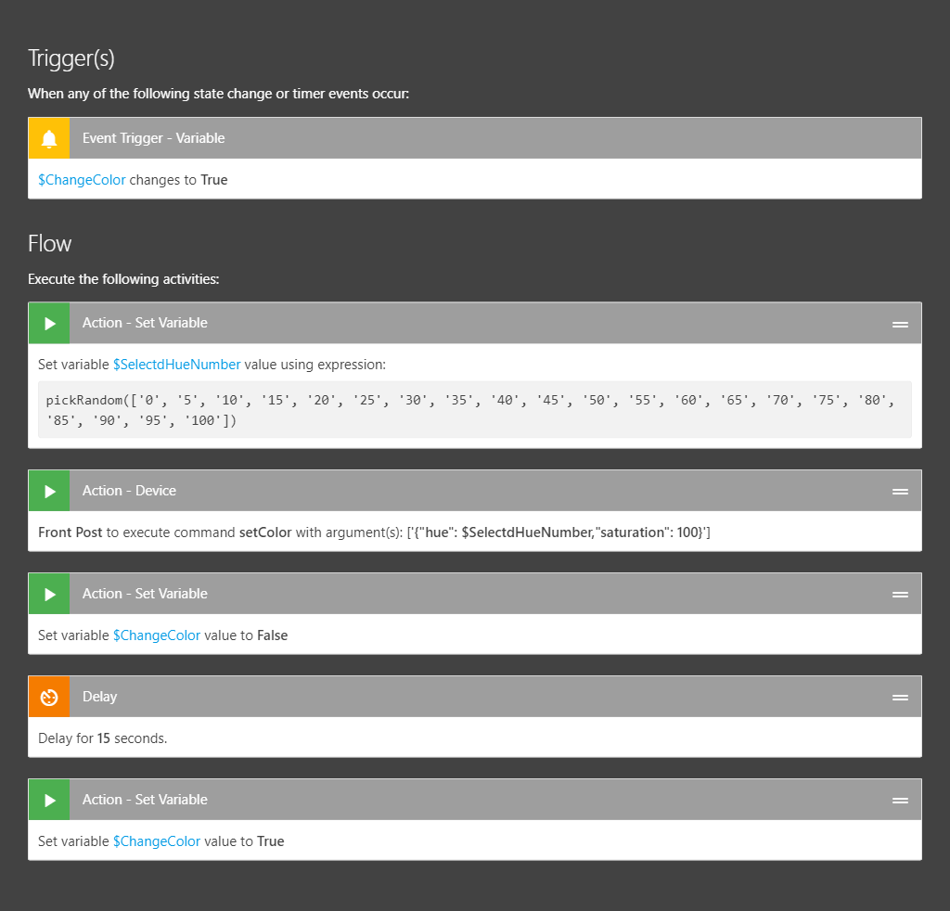The image size is (950, 911).
Task: Click the drag handle on the Delay block
Action: click(x=899, y=696)
